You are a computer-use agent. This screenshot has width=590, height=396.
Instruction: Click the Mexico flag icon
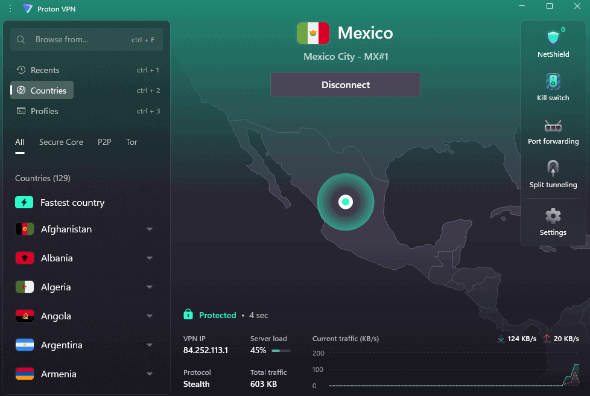coord(312,33)
